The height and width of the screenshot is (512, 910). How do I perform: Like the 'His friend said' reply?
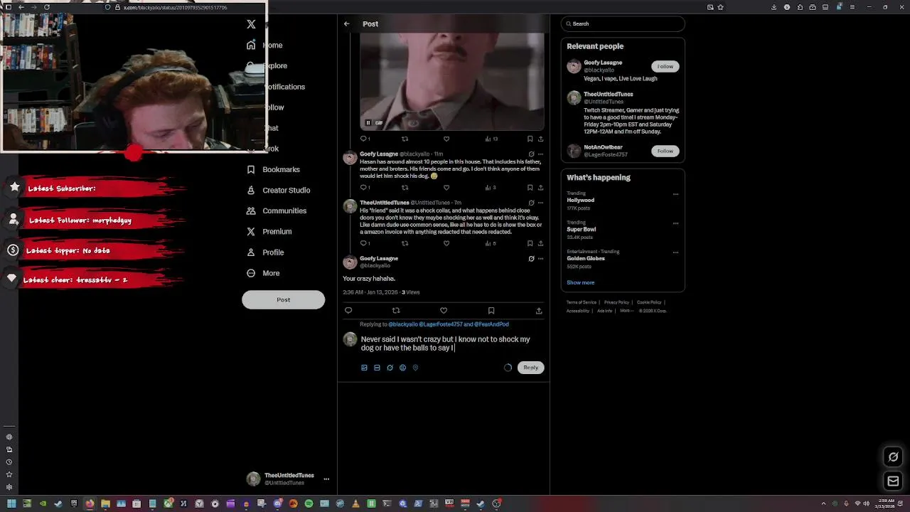pos(446,243)
